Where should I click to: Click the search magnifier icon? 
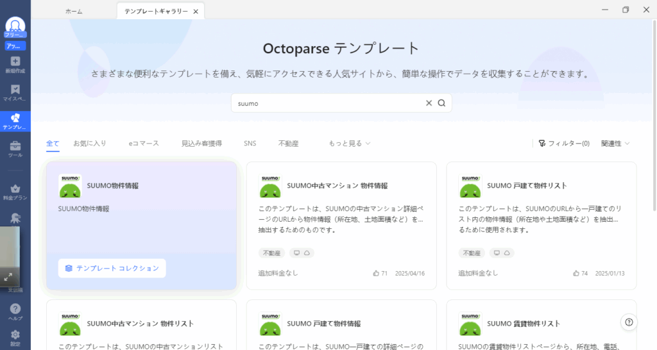(441, 103)
